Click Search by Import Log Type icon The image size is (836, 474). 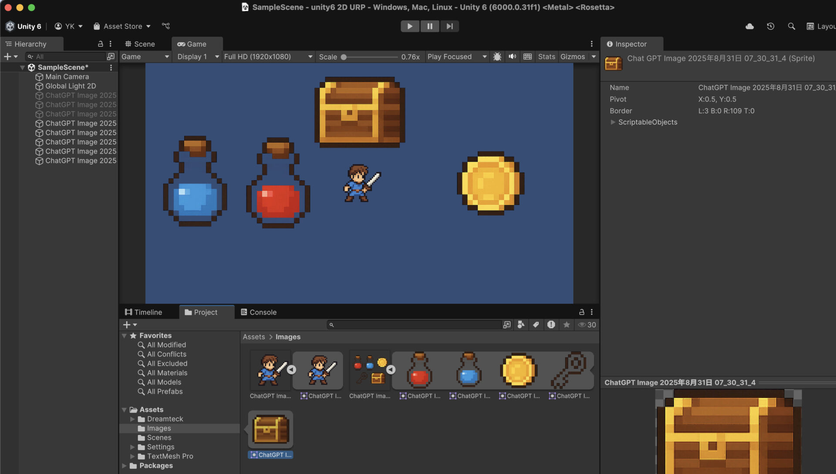coord(551,325)
